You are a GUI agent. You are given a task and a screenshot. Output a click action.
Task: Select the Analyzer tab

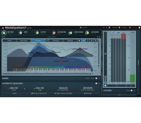38,40
